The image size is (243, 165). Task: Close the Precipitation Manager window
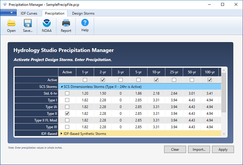(x=236, y=4)
